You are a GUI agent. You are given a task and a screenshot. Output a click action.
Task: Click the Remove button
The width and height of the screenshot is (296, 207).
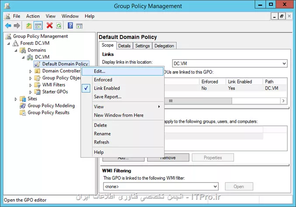coord(168,158)
